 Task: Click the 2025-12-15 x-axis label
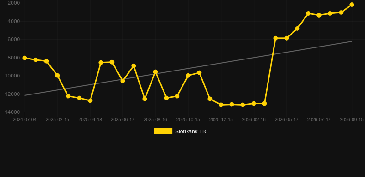click(x=221, y=120)
